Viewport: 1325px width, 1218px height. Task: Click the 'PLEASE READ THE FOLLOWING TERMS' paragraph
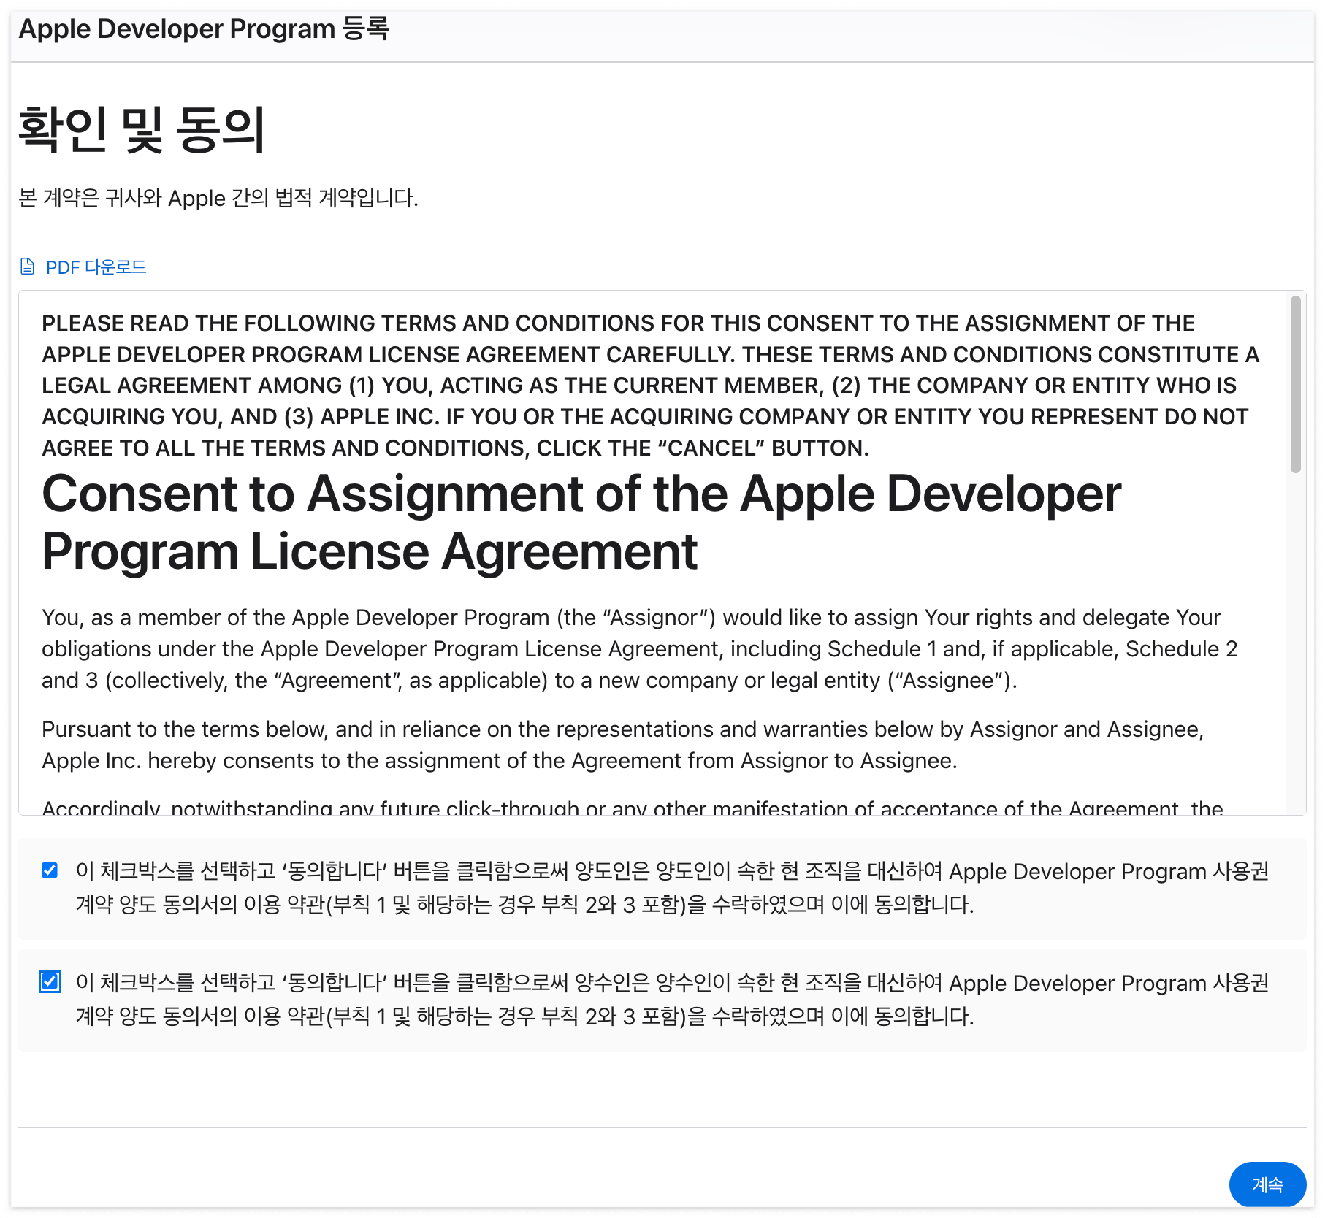[651, 386]
